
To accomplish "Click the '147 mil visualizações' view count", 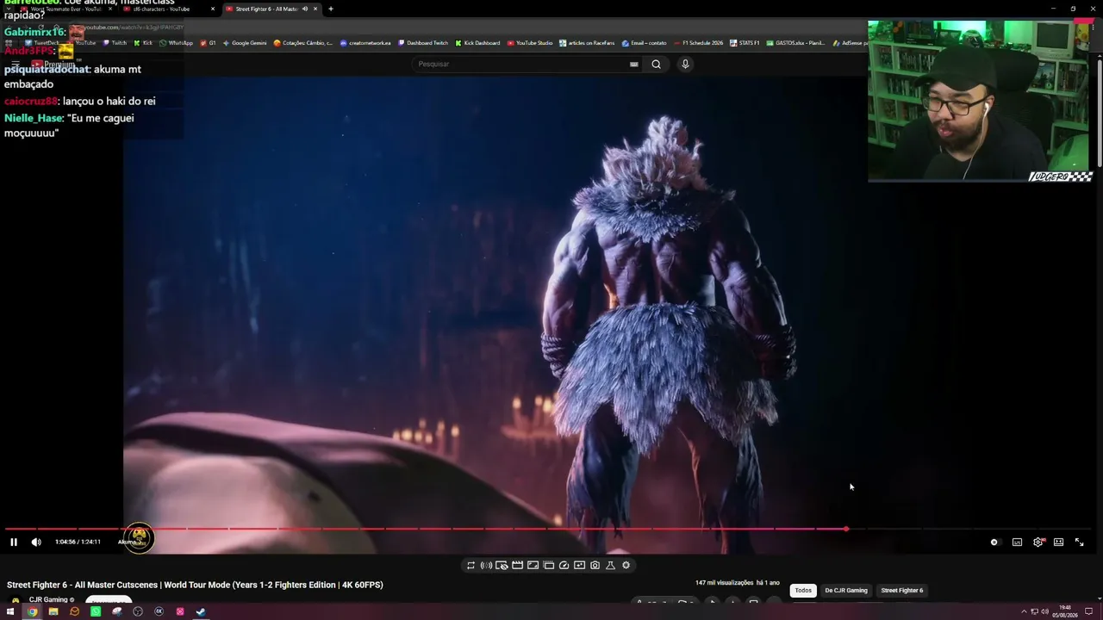I will point(725,583).
